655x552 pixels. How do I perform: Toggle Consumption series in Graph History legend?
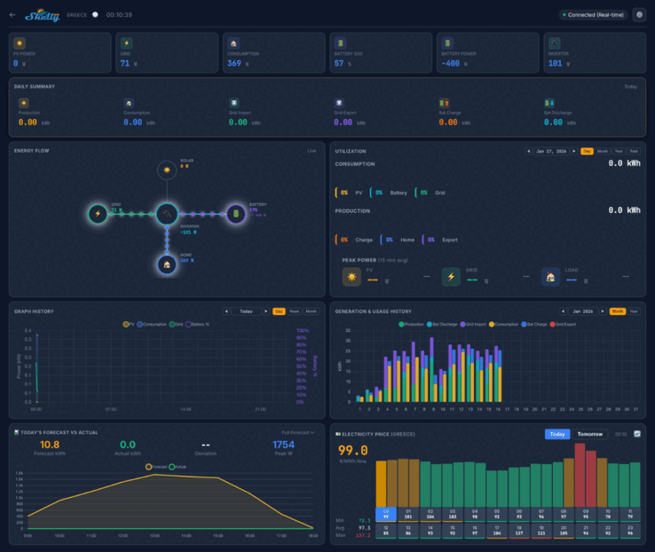coord(152,325)
